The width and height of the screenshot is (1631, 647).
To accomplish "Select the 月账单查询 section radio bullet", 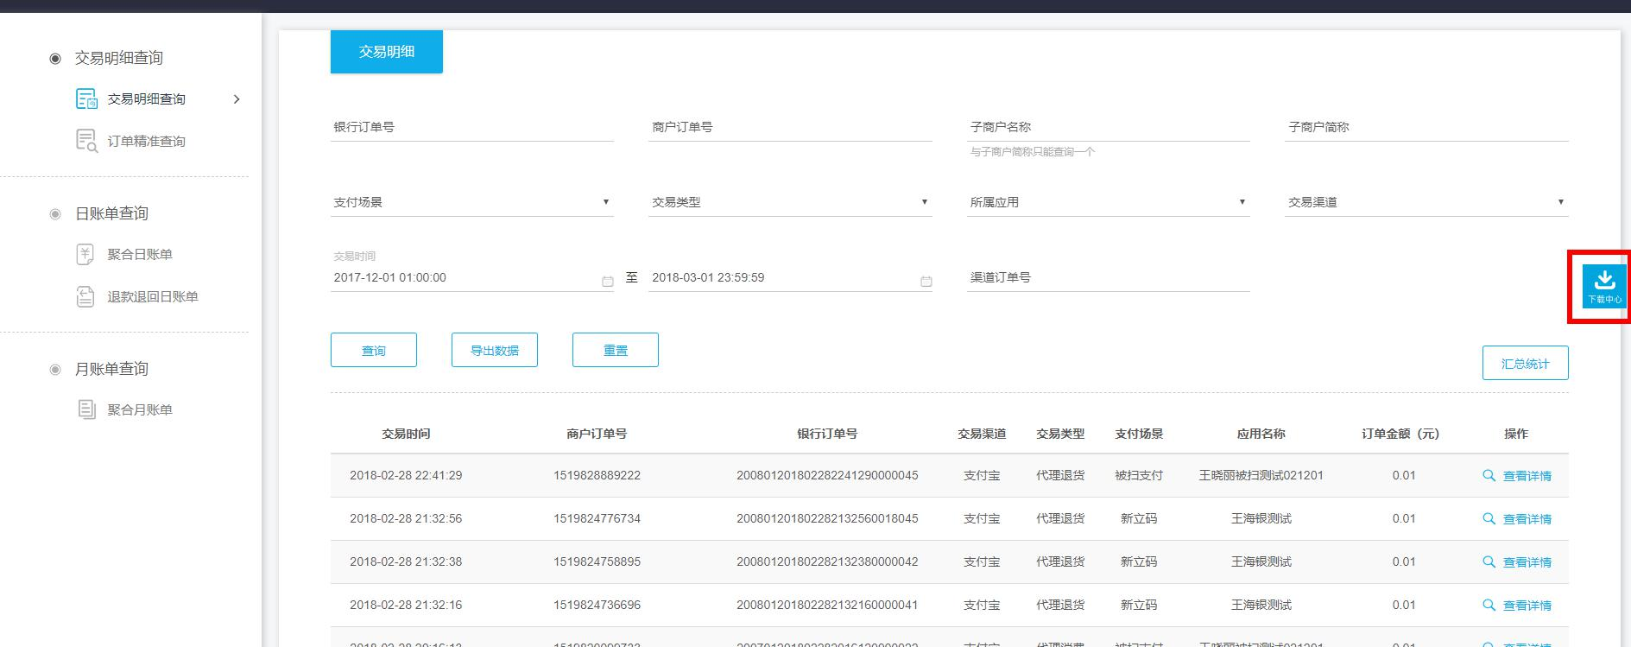I will point(55,369).
